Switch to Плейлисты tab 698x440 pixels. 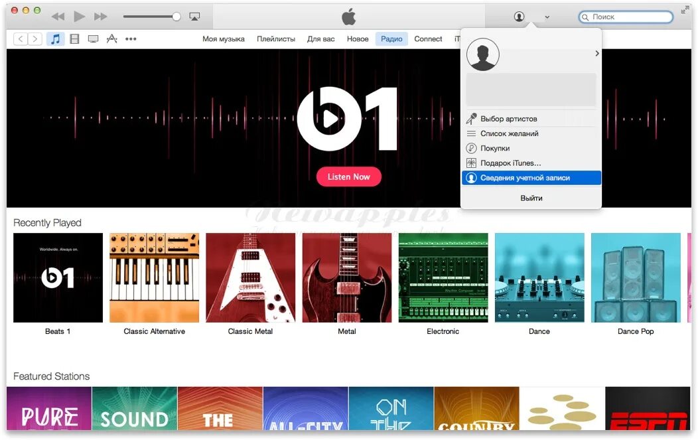[x=276, y=39]
